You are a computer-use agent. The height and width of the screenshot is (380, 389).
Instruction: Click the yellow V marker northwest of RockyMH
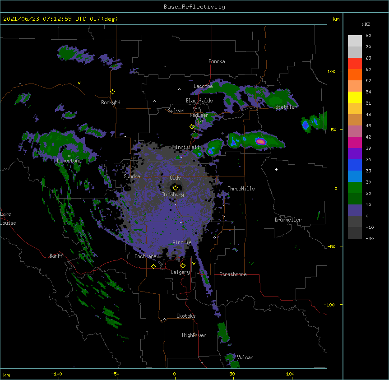tap(79, 83)
